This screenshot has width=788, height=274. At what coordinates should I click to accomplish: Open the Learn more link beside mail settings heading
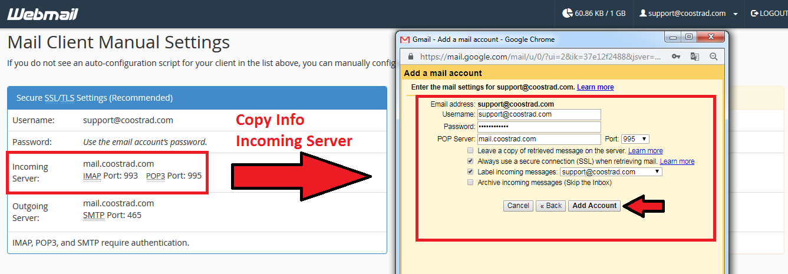click(595, 87)
